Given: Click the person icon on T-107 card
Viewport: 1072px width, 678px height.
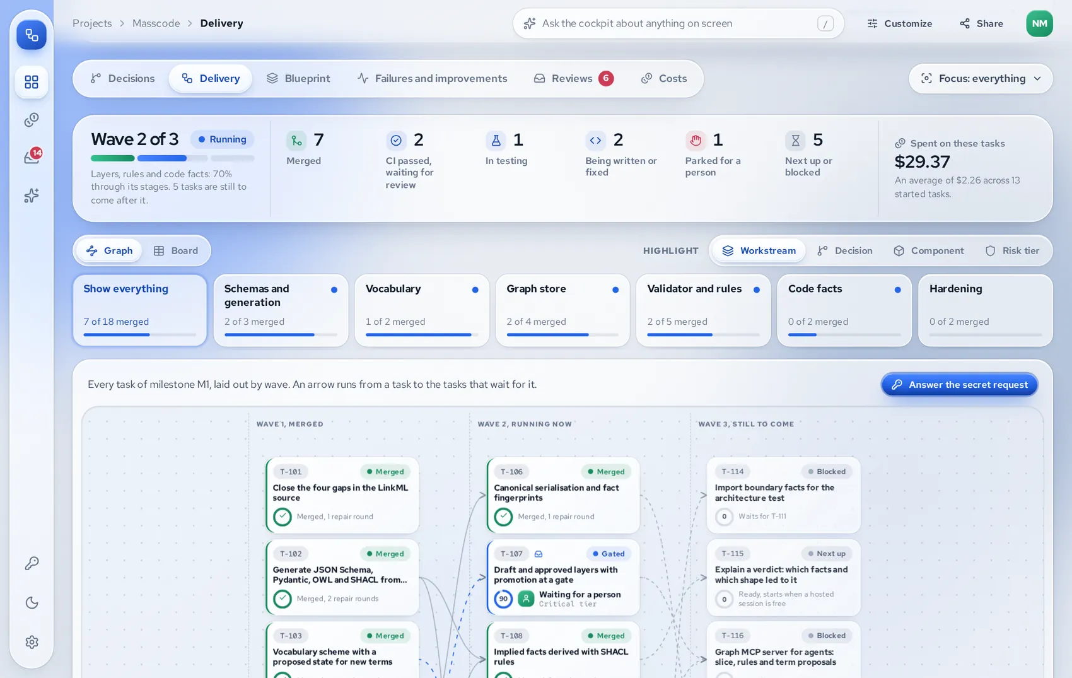Looking at the screenshot, I should pyautogui.click(x=526, y=599).
